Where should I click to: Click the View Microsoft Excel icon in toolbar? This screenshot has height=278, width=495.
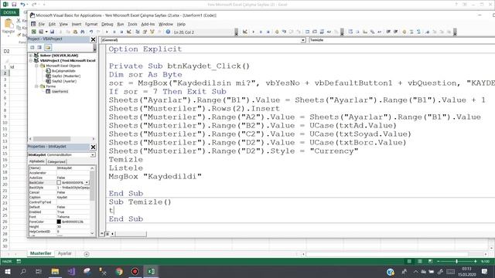pyautogui.click(x=34, y=32)
